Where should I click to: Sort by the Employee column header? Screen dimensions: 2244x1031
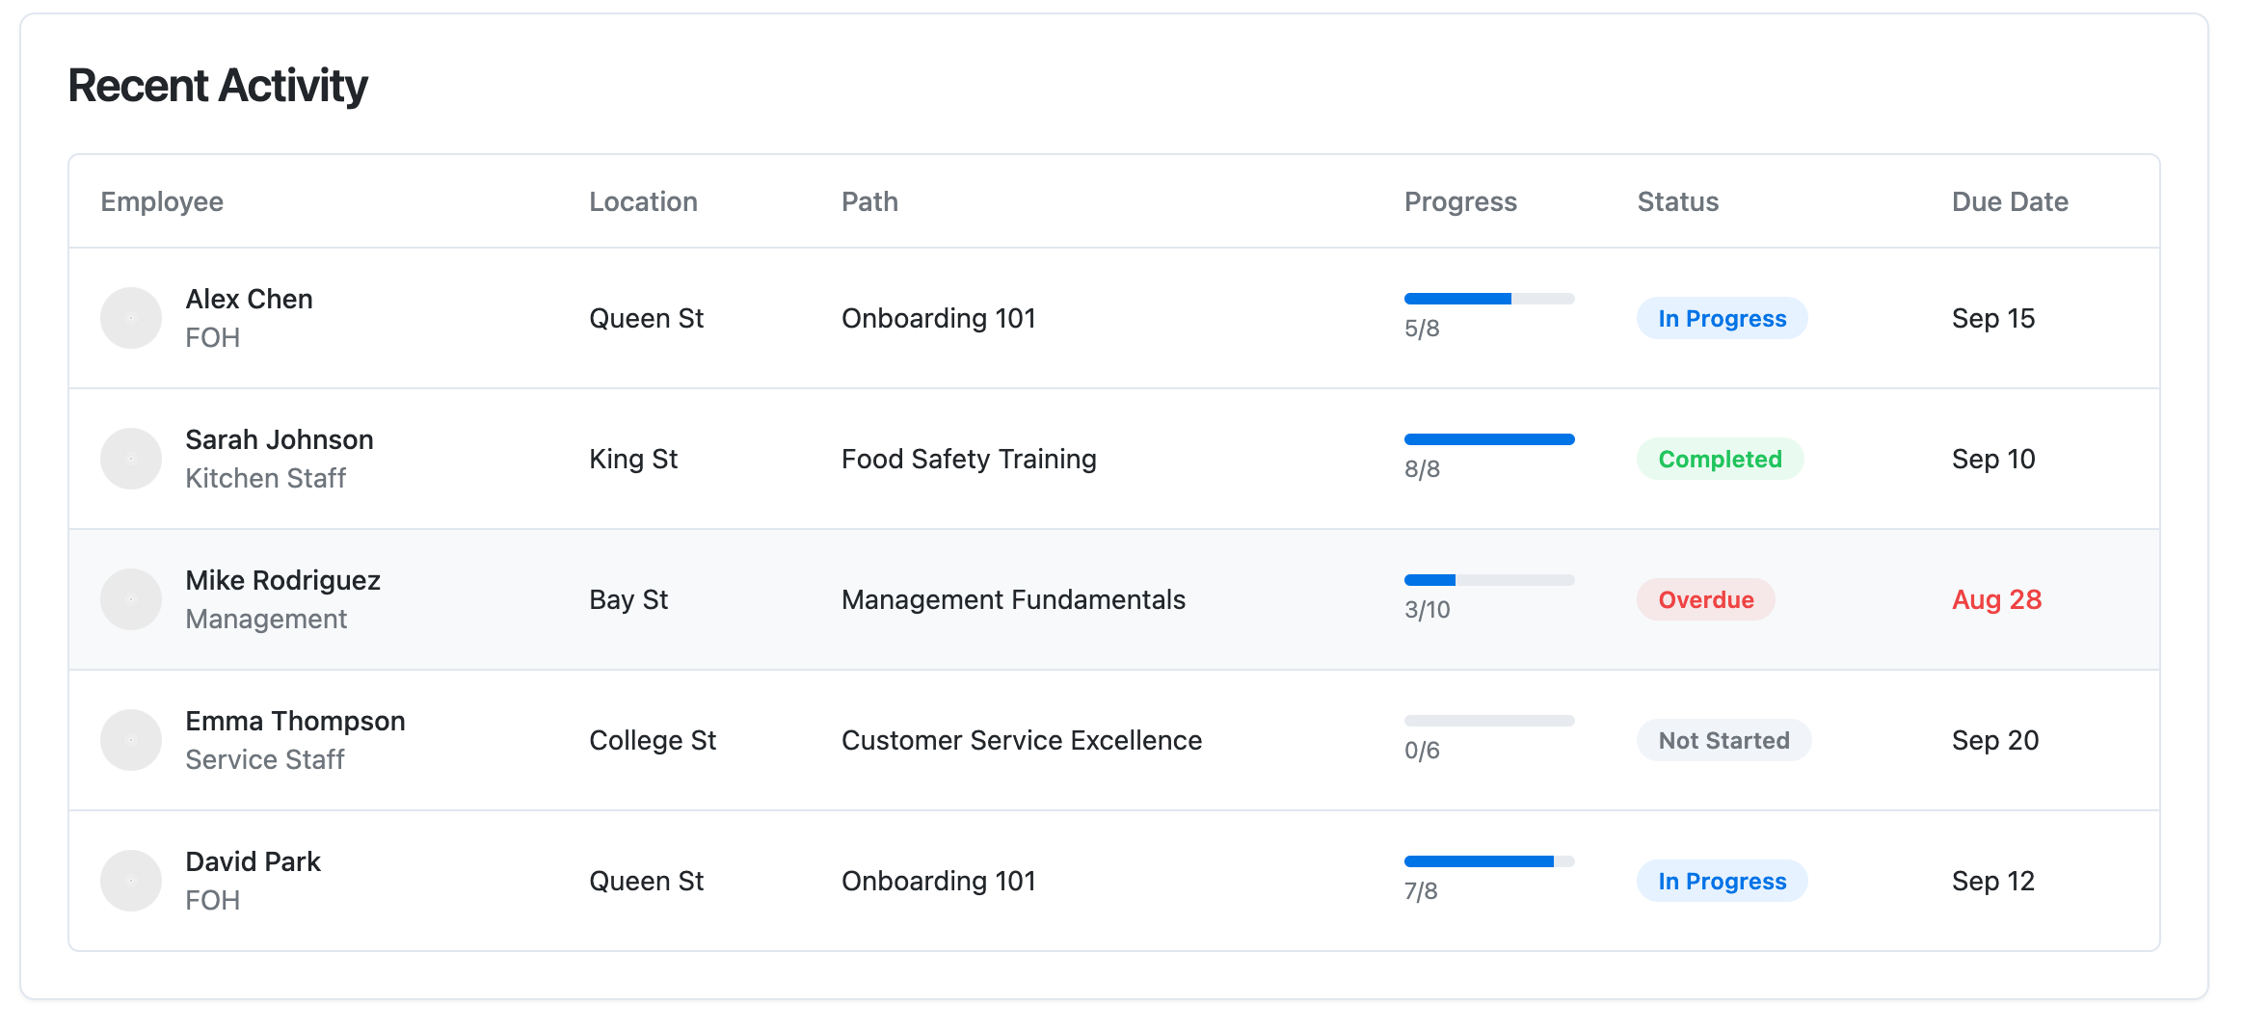pyautogui.click(x=162, y=201)
